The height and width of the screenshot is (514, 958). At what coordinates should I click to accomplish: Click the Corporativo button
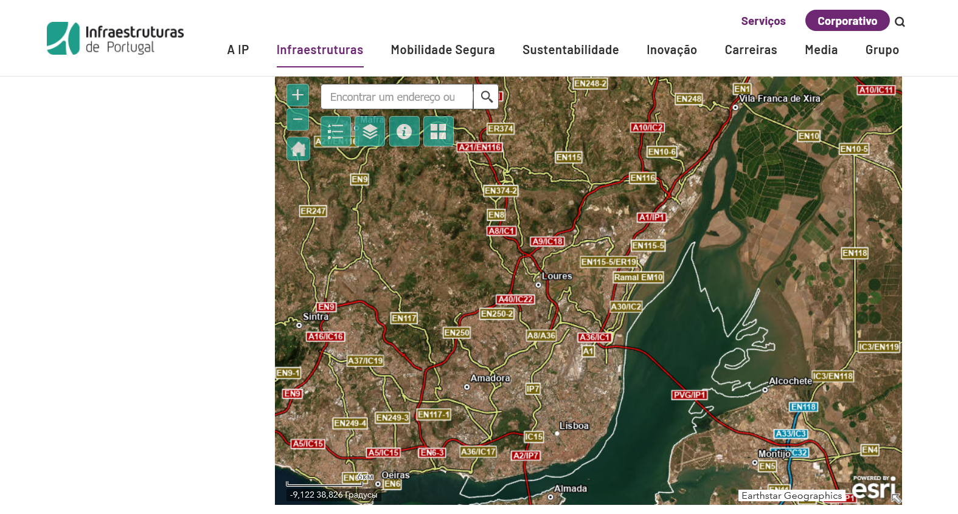(x=847, y=21)
